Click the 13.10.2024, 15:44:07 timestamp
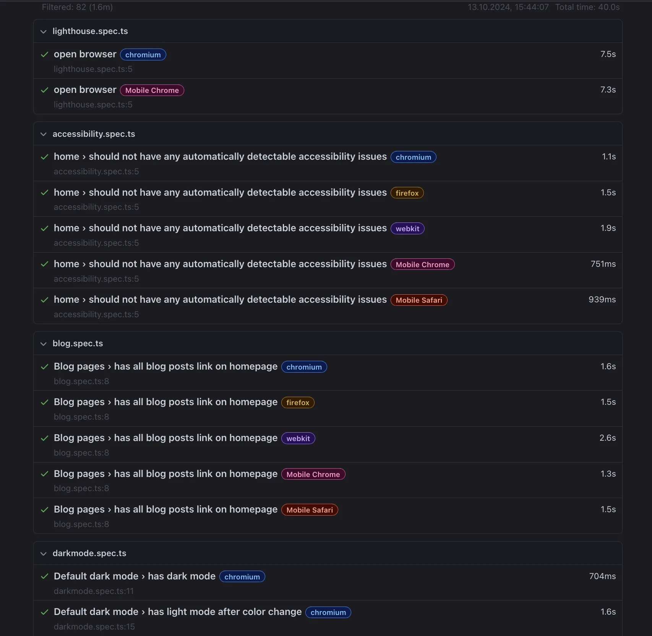Viewport: 652px width, 636px height. [508, 7]
